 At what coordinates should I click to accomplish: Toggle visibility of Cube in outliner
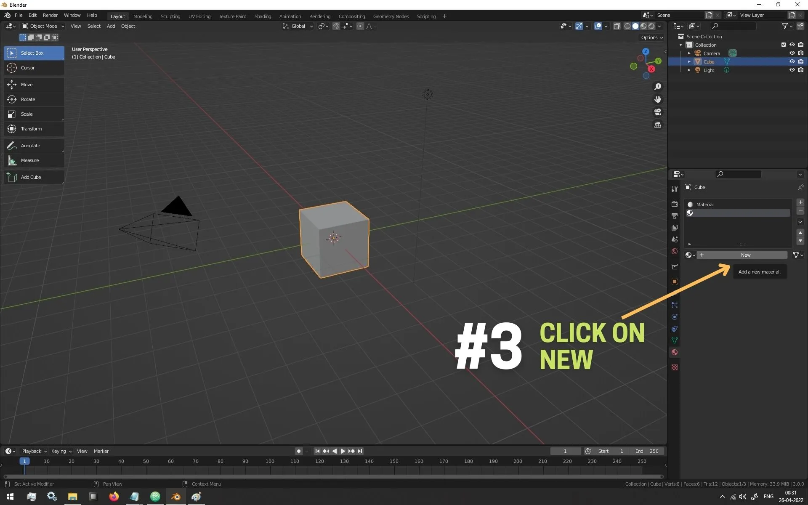(x=792, y=61)
